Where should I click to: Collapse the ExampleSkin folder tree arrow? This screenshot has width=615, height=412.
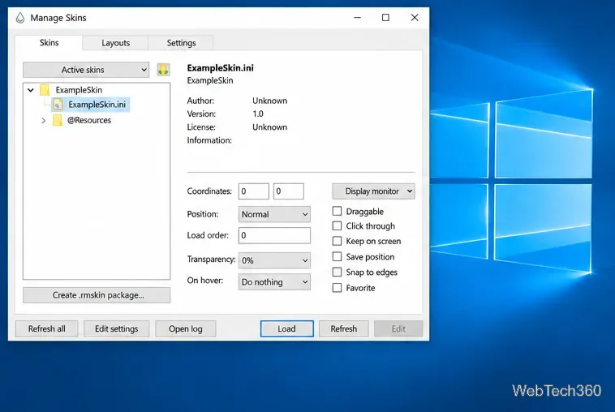pyautogui.click(x=31, y=90)
